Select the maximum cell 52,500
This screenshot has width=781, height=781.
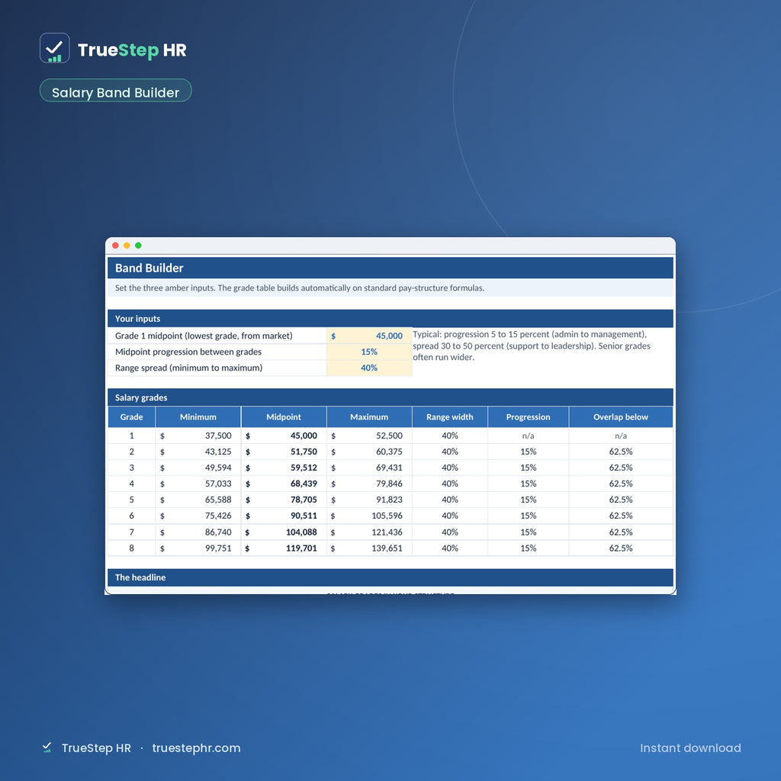pyautogui.click(x=369, y=435)
